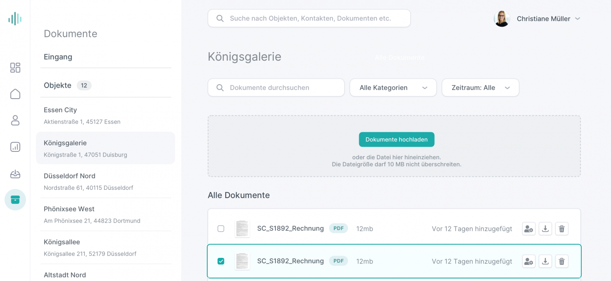Open Eingang in the Dokumente panel
The height and width of the screenshot is (281, 611).
click(x=58, y=57)
